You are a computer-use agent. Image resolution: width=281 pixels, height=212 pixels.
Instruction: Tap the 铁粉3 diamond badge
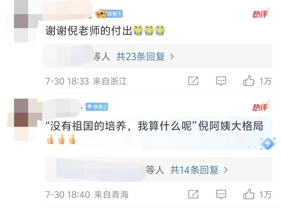(x=97, y=107)
